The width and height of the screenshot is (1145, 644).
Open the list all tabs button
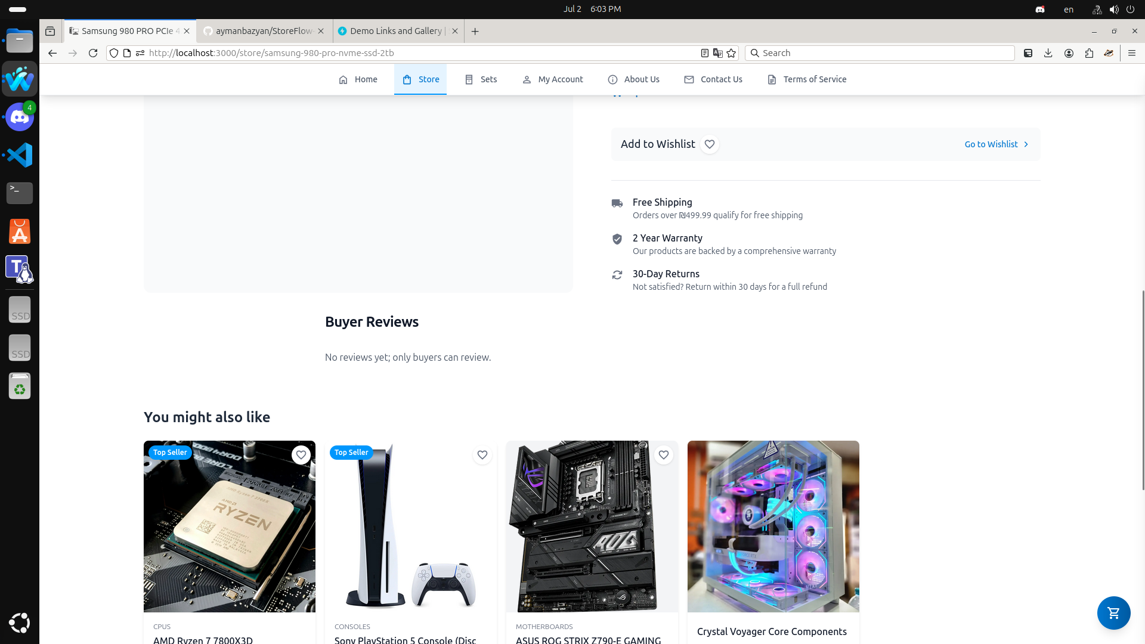(50, 31)
